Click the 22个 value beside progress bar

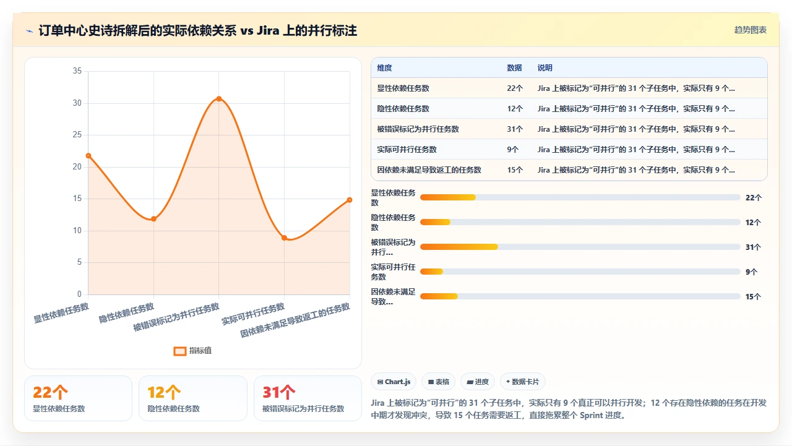point(754,197)
